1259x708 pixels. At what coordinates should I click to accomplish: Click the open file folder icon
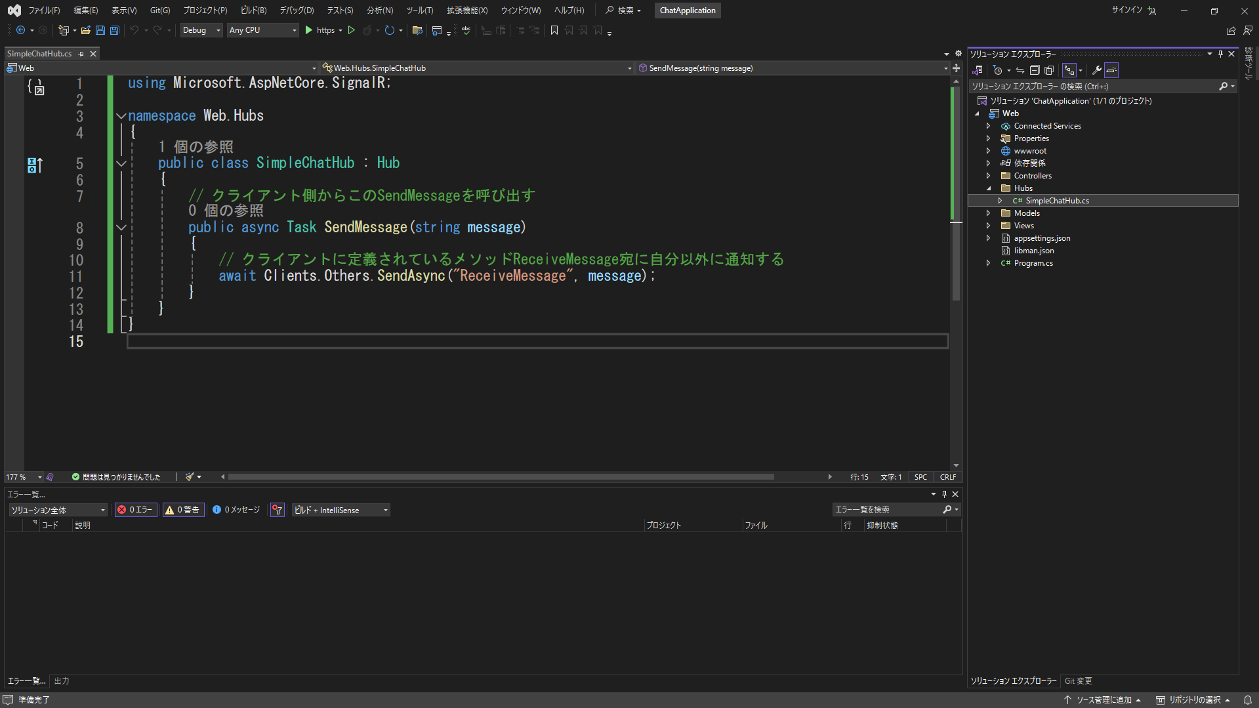point(86,30)
